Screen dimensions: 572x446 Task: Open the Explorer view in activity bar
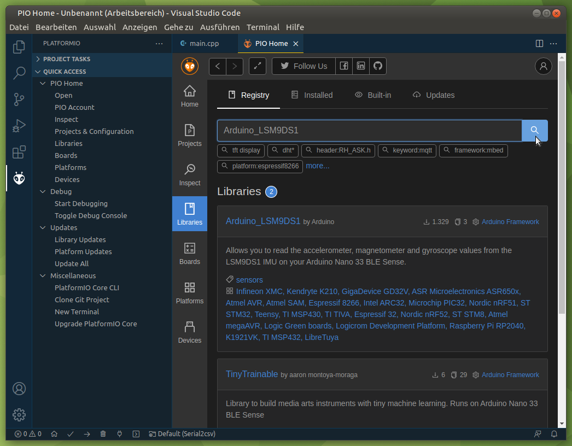19,47
